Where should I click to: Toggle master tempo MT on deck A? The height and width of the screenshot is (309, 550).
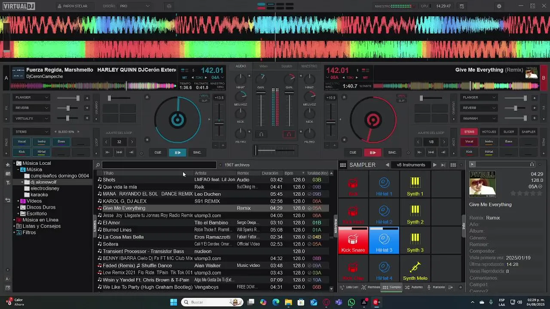coord(185,78)
